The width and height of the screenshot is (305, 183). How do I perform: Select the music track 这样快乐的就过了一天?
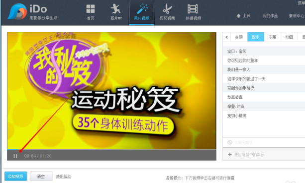click(264, 79)
